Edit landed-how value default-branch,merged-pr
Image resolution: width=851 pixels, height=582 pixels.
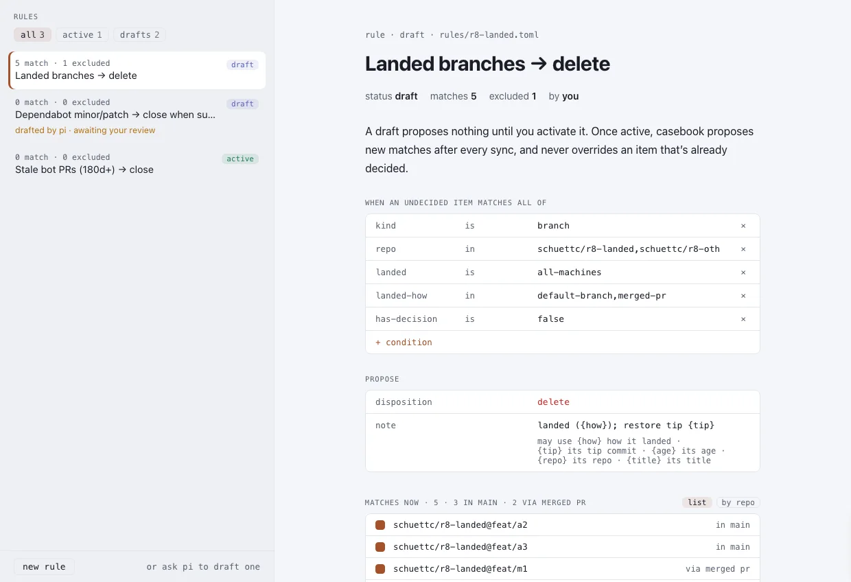point(602,296)
